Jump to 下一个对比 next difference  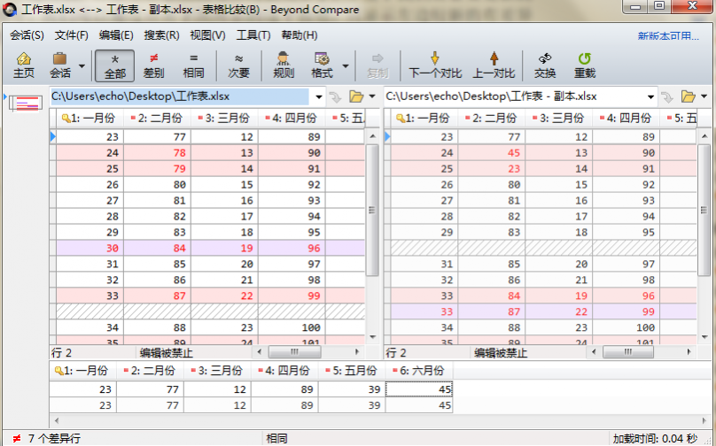435,65
